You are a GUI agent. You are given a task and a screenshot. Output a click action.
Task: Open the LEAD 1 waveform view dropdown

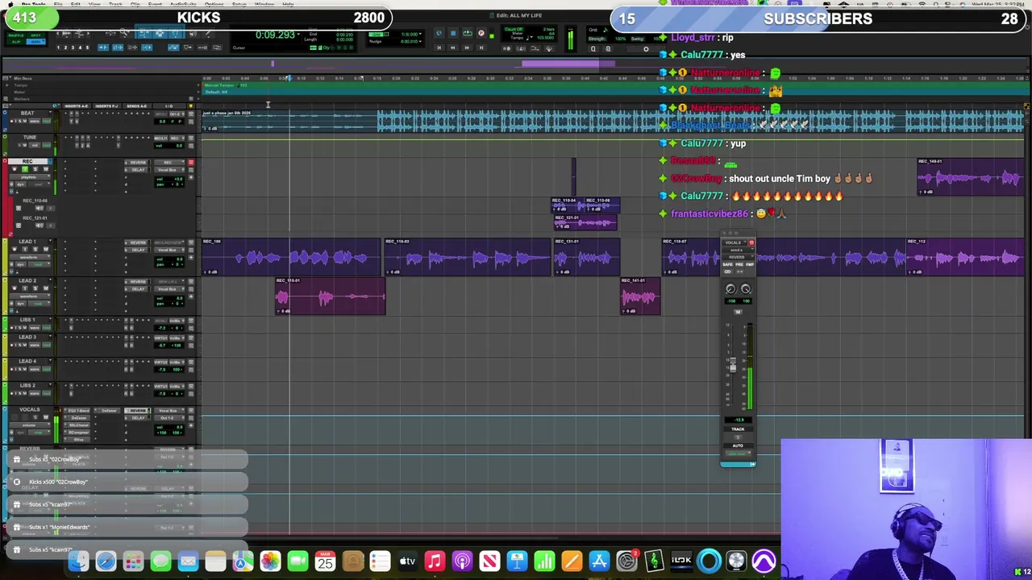(x=30, y=257)
